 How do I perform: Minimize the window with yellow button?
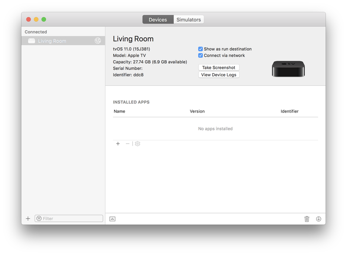(x=36, y=19)
